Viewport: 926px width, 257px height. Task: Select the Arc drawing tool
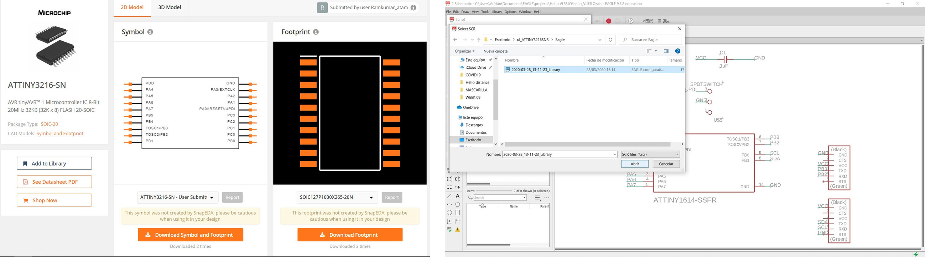449,205
